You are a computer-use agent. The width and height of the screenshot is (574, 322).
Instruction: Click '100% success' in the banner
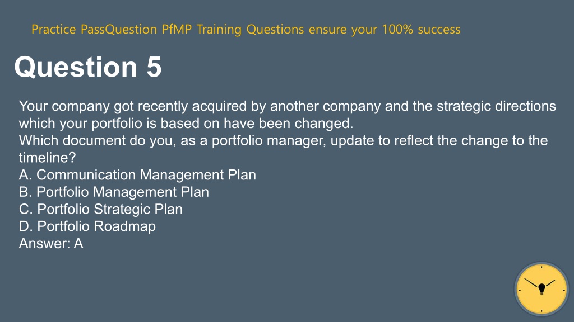click(x=421, y=29)
